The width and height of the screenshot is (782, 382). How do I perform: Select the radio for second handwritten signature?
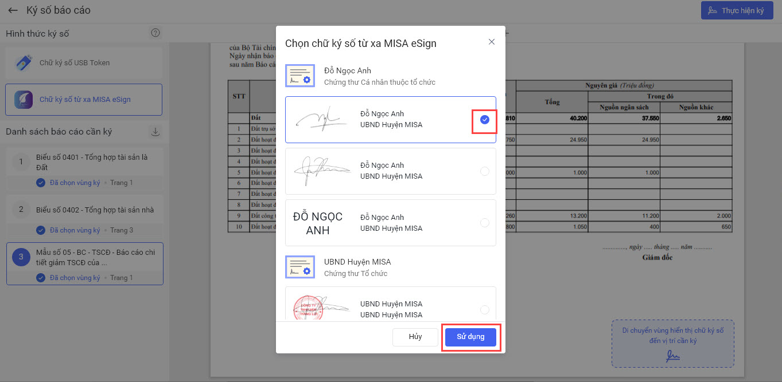tap(485, 171)
